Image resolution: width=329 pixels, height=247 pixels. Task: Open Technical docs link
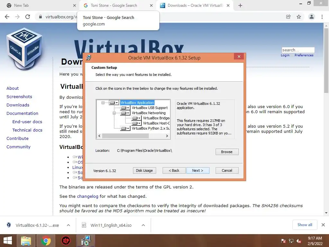(x=27, y=130)
